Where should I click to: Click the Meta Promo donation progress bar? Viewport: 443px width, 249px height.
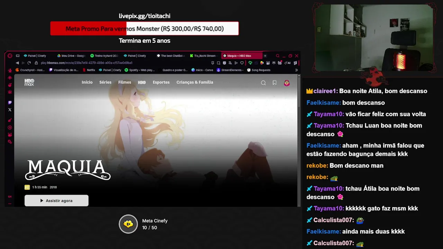(144, 28)
